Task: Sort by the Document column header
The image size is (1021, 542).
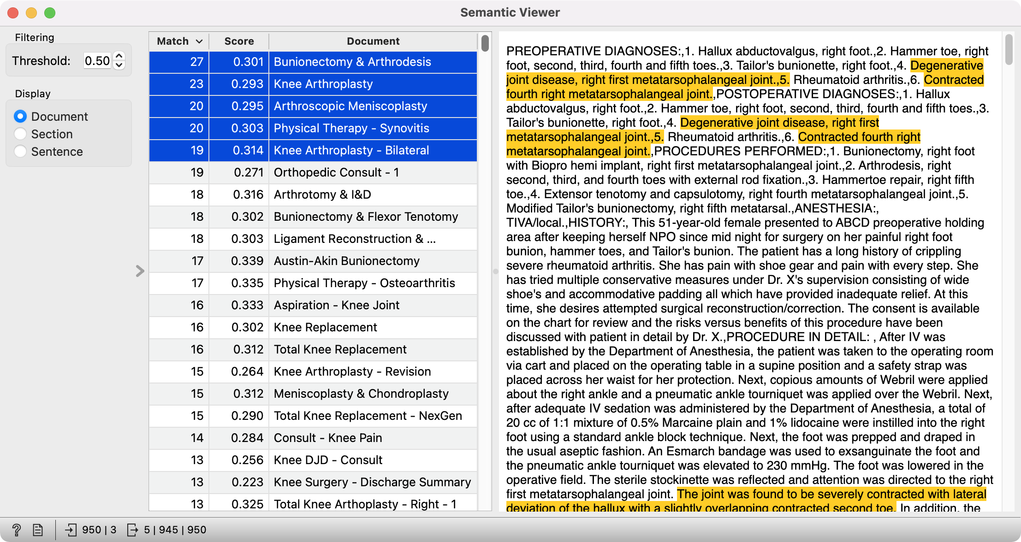Action: 373,41
